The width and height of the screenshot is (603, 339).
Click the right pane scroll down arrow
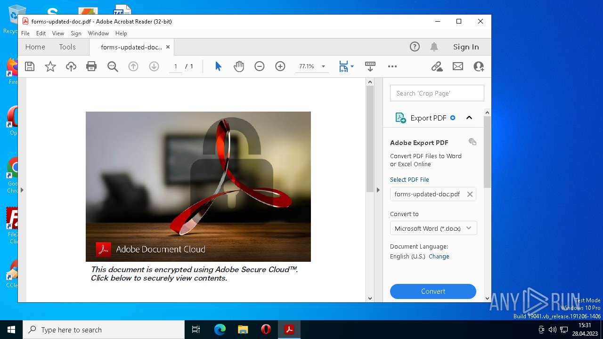point(487,298)
